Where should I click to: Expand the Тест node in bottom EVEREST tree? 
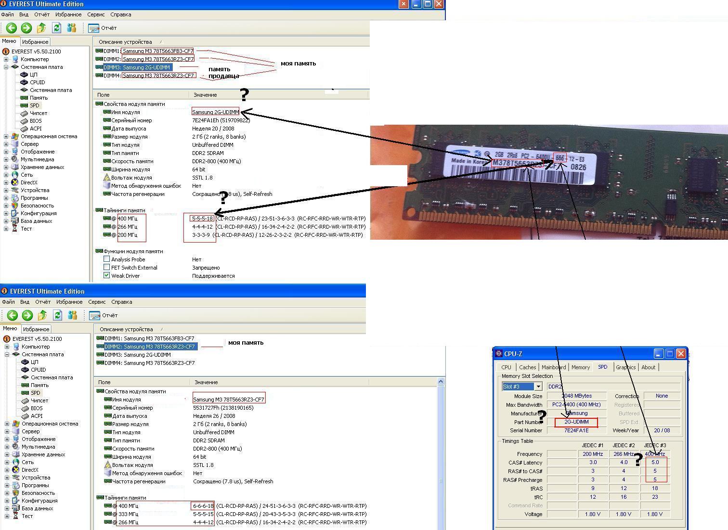click(7, 516)
